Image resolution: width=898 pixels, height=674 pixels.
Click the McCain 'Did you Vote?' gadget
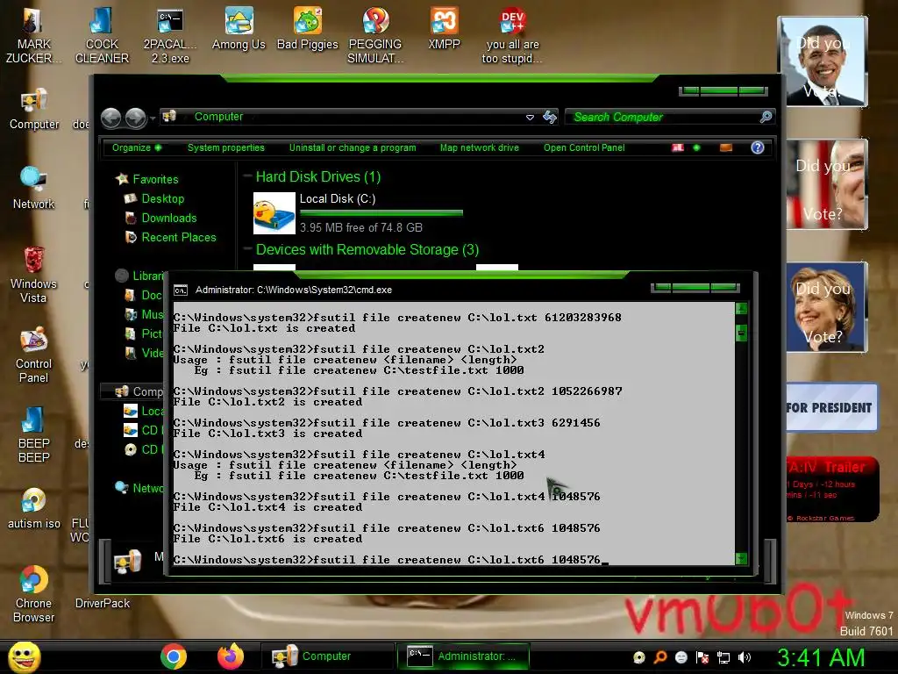827,184
